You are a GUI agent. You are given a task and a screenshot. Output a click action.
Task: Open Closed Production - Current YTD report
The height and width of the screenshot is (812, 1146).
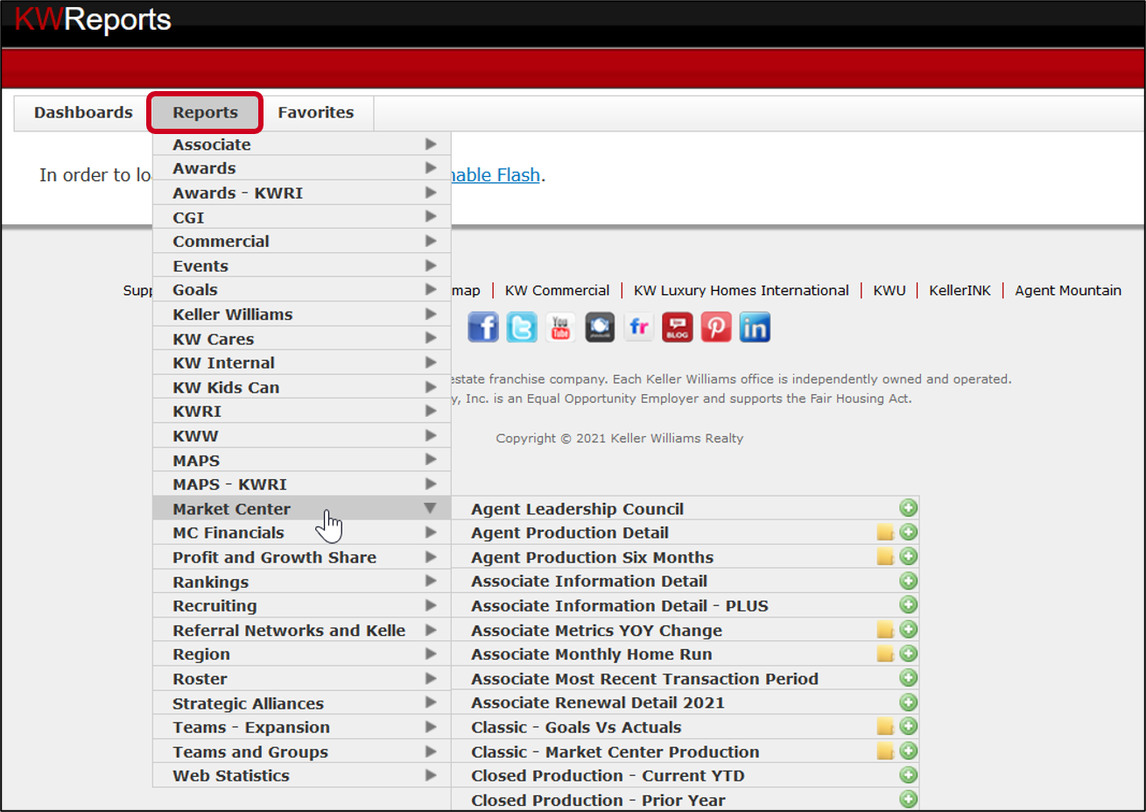tap(608, 775)
